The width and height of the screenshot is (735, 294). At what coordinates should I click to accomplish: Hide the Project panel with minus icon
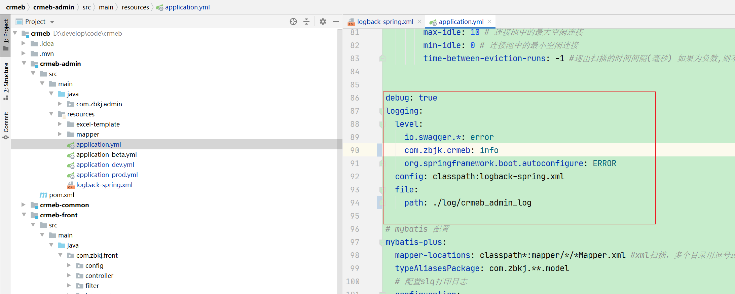336,22
